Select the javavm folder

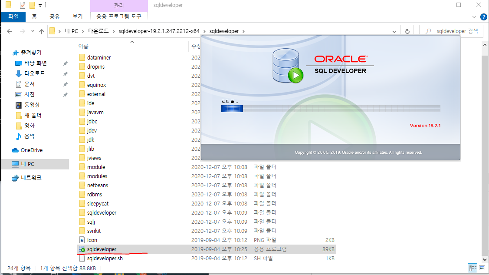(x=95, y=113)
